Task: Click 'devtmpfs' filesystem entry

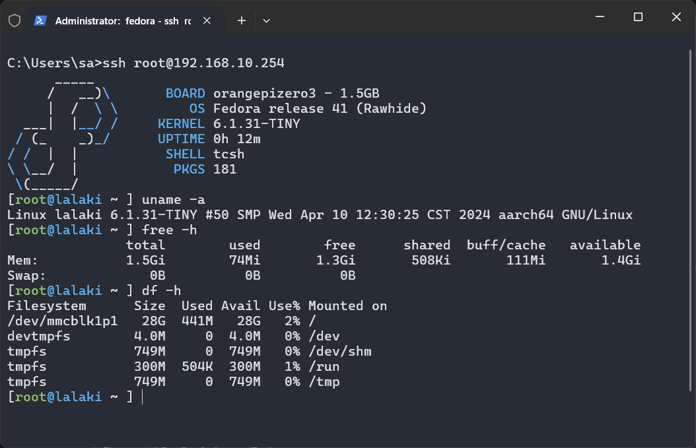Action: click(x=38, y=336)
